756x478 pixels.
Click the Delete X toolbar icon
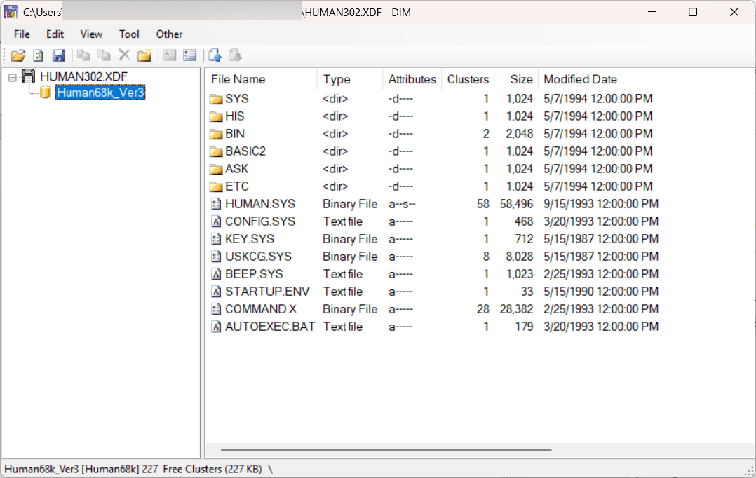click(124, 55)
